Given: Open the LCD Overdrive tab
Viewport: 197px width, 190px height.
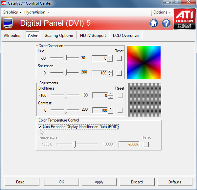Looking at the screenshot, I should (126, 36).
